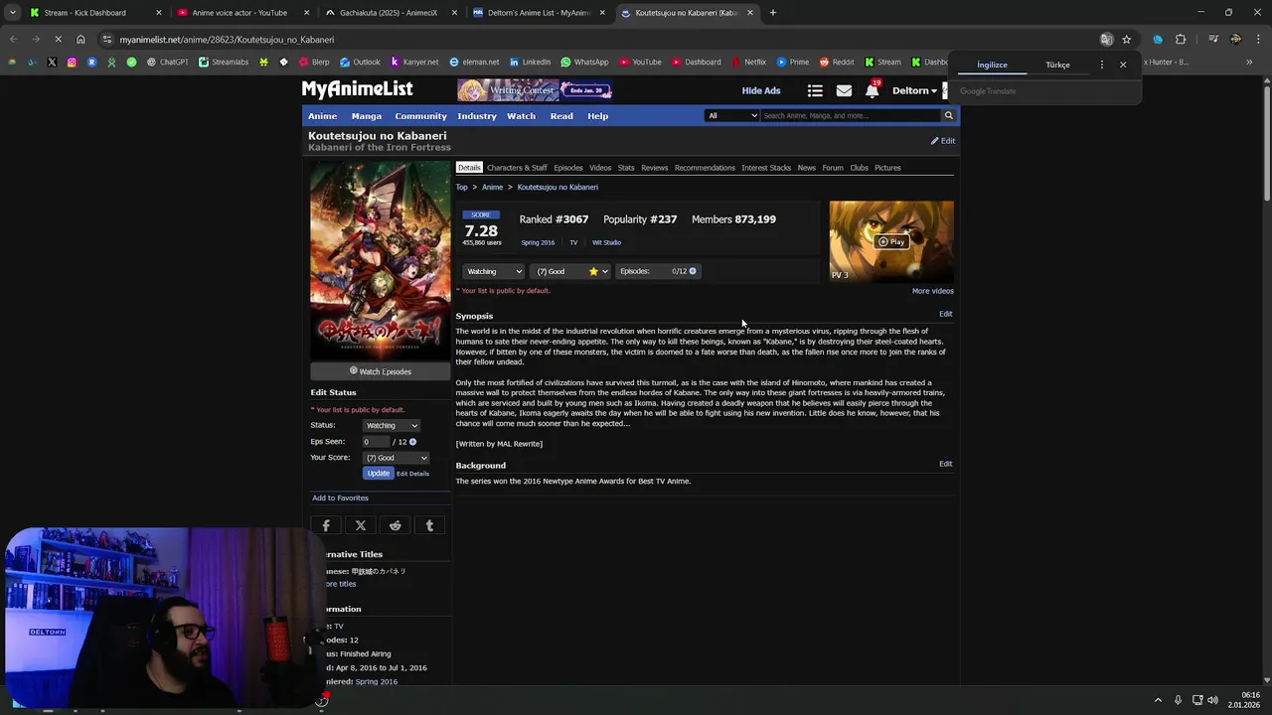Share the page on Reddit
The image size is (1272, 715).
coord(396,525)
